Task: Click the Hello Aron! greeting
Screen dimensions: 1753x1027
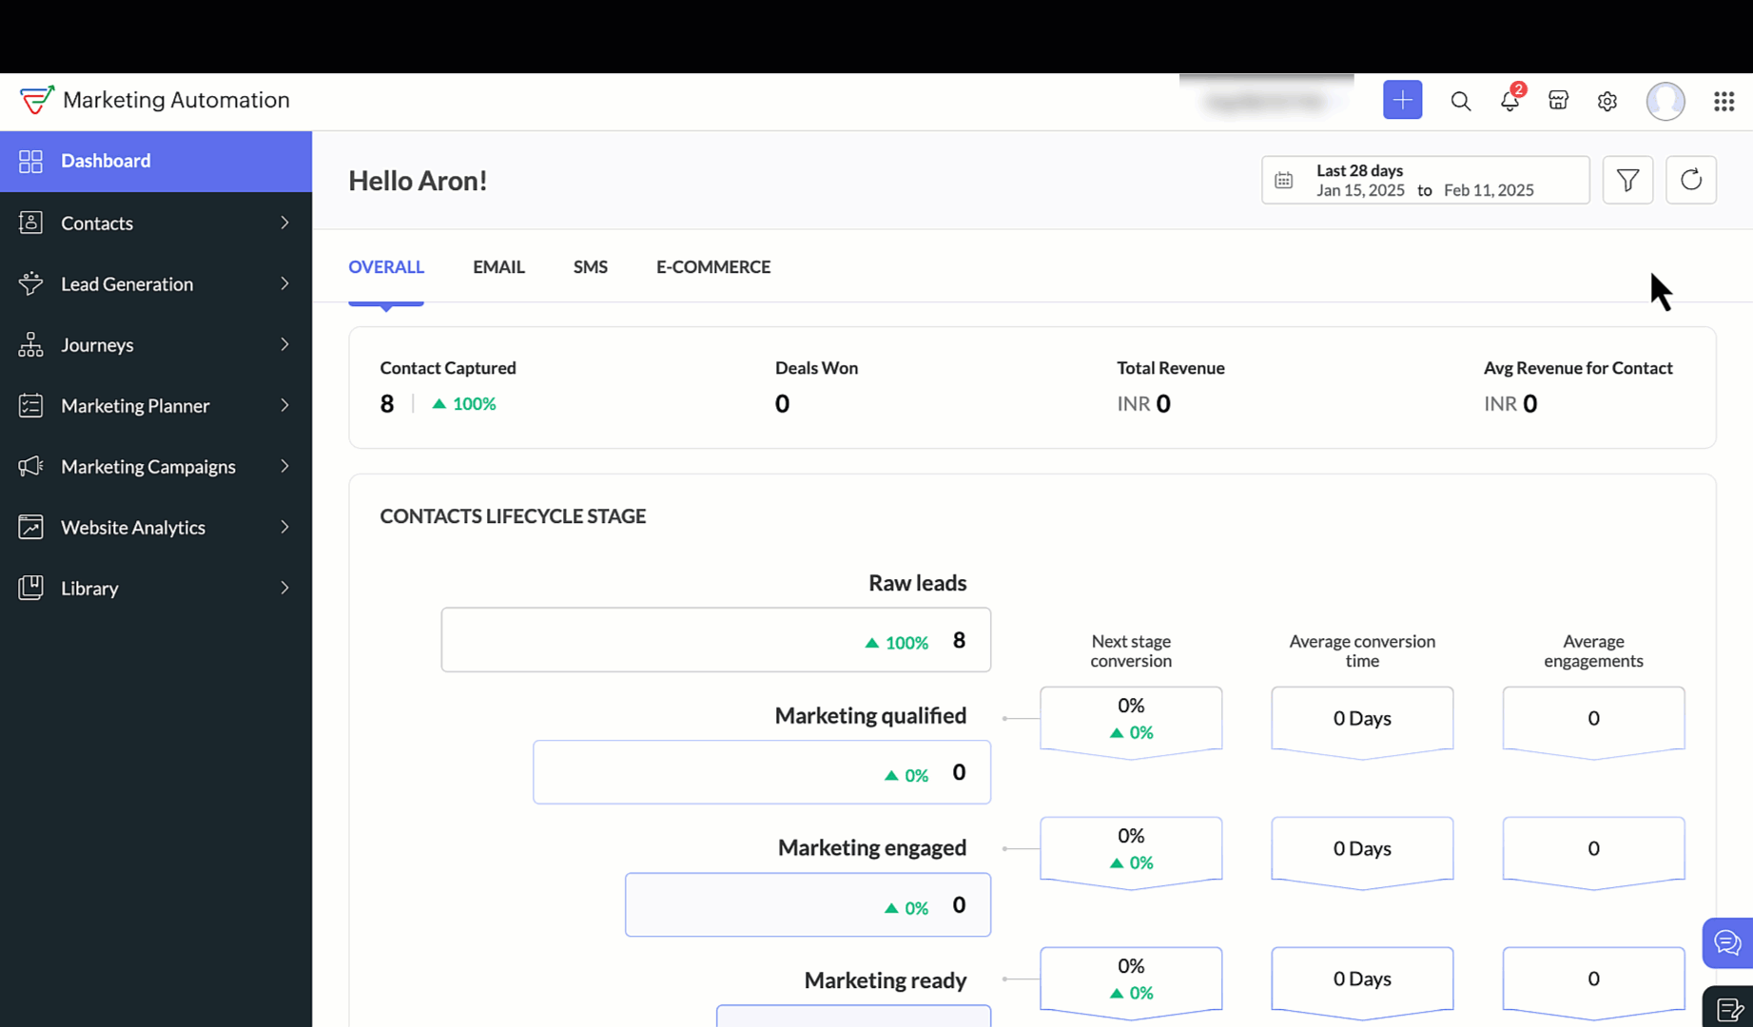Action: (x=418, y=181)
